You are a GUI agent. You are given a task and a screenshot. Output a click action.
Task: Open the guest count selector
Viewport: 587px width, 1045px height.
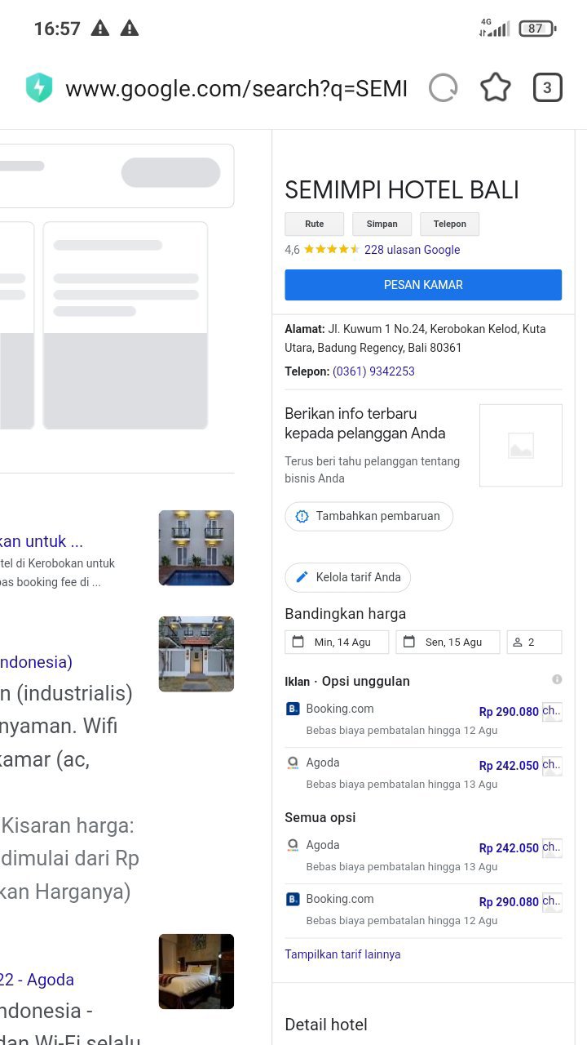[x=534, y=643]
